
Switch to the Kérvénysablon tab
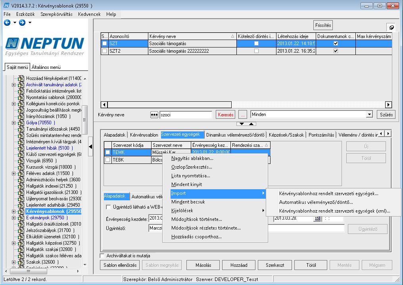pyautogui.click(x=144, y=135)
